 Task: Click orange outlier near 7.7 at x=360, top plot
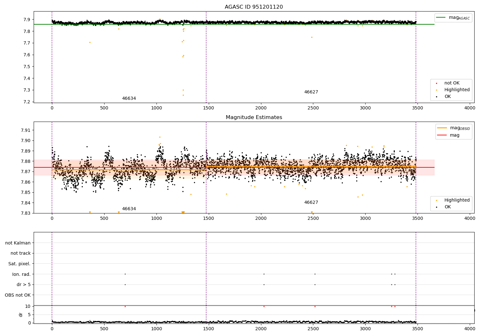(x=90, y=43)
